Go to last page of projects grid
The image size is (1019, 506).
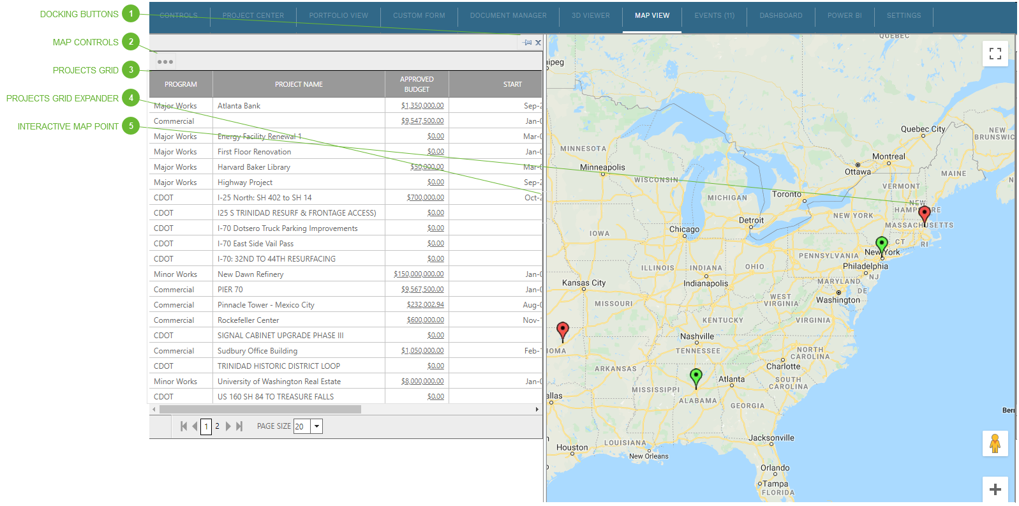239,426
